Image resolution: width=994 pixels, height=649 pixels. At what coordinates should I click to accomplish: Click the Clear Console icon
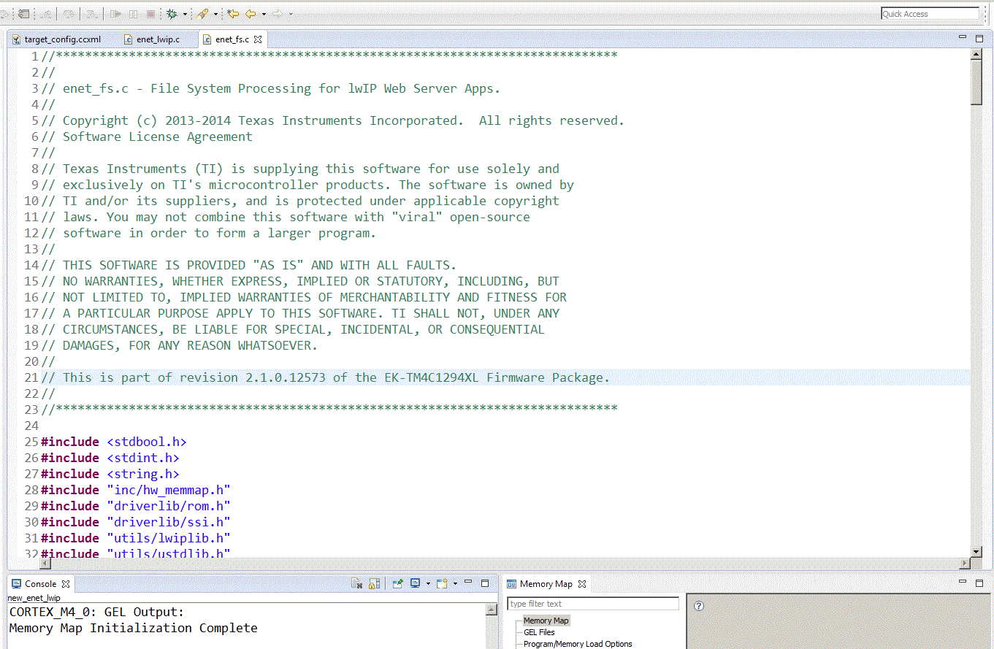pyautogui.click(x=357, y=583)
